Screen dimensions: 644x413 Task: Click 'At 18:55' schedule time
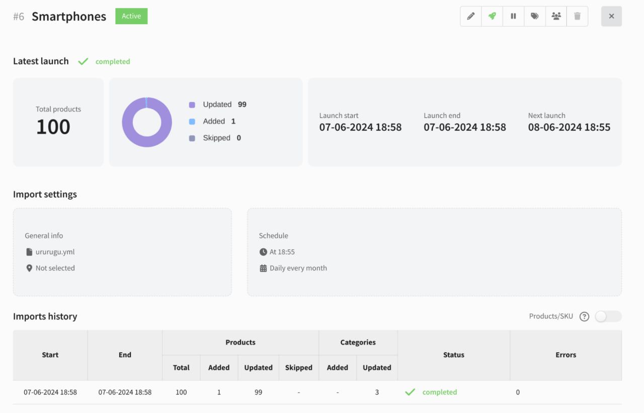[x=282, y=252]
